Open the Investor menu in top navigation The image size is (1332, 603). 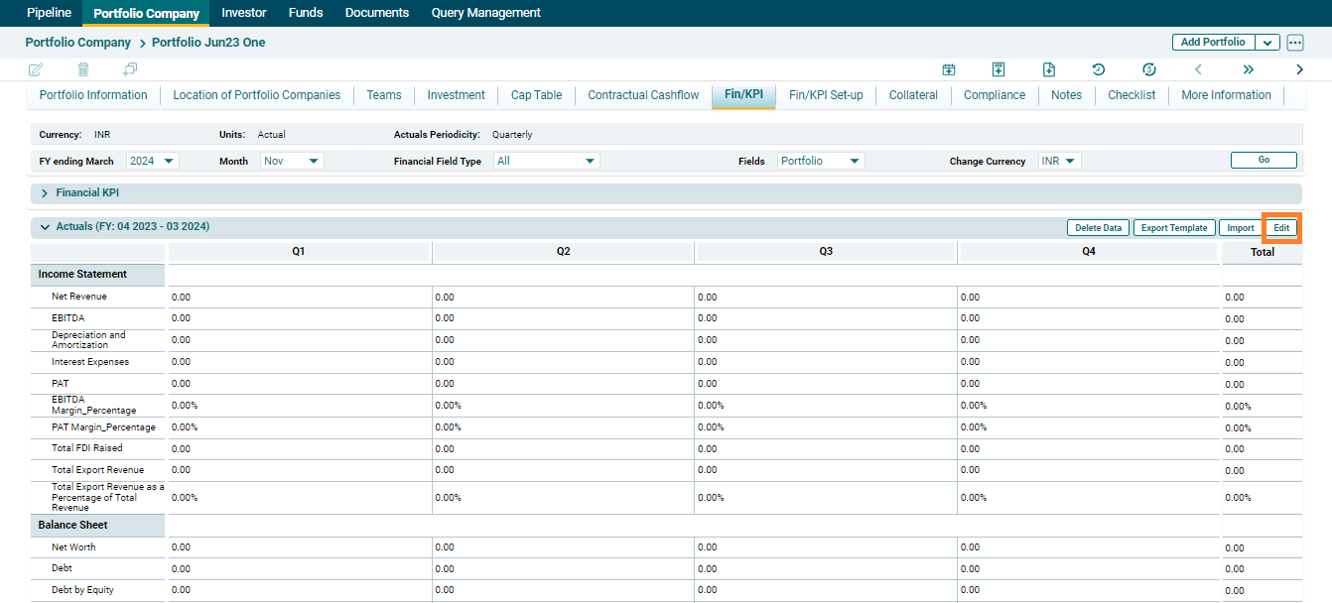tap(244, 13)
